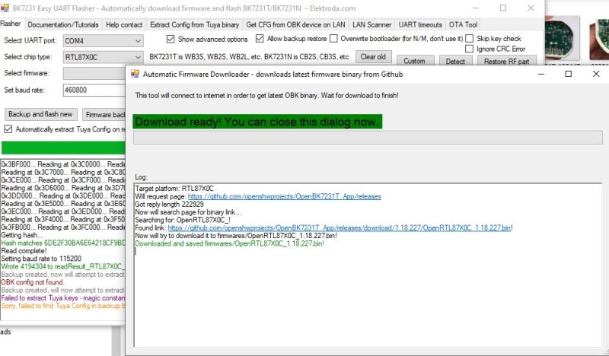Open the Flasher tab
This screenshot has width=609, height=356.
coord(11,24)
